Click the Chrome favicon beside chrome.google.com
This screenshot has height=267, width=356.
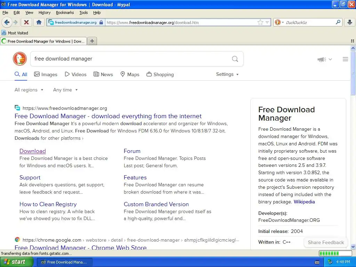coord(17,240)
